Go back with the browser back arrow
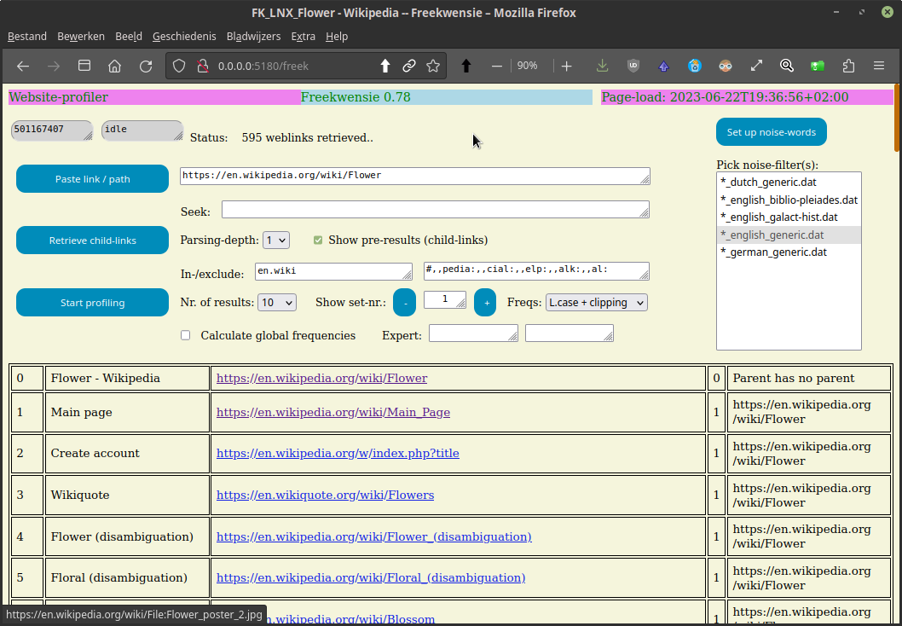This screenshot has height=626, width=902. [x=23, y=67]
